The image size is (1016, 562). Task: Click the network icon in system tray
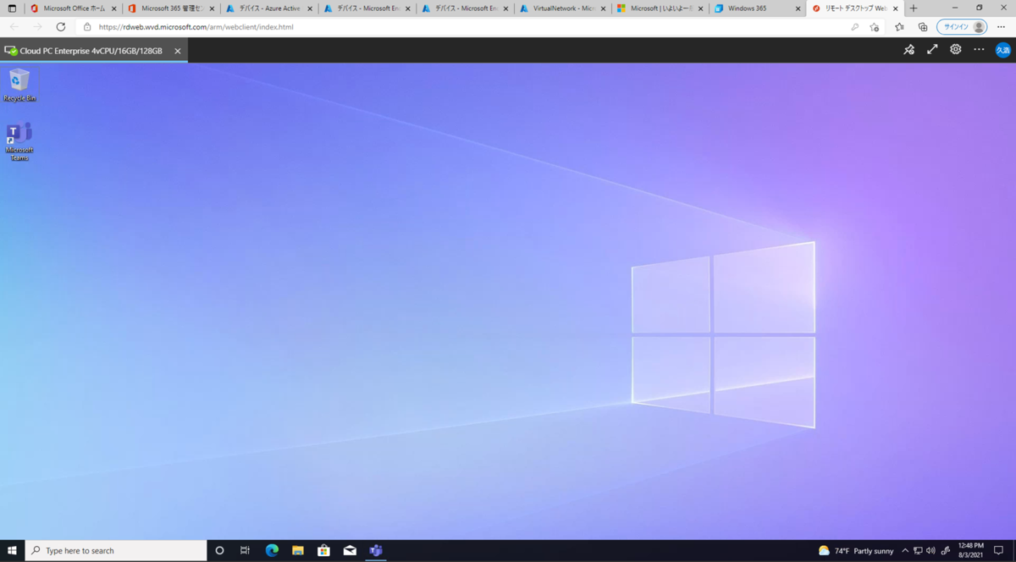pyautogui.click(x=918, y=551)
